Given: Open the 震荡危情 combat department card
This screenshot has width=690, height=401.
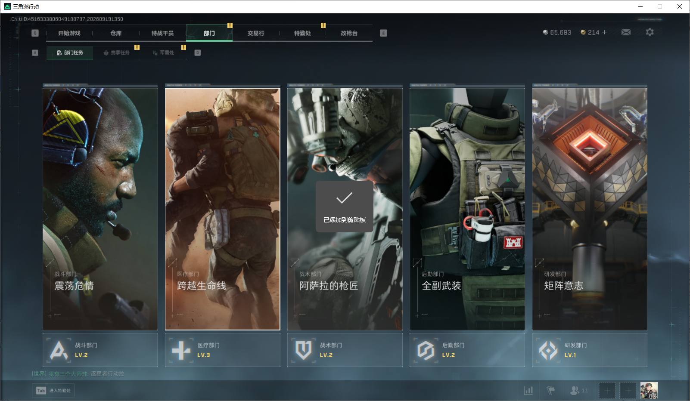Looking at the screenshot, I should (100, 209).
